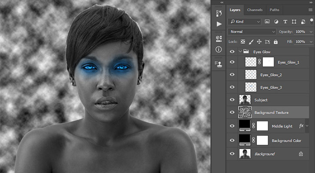Select the Eyes_Glow_2 layer name
This screenshot has height=173, width=315.
tap(271, 75)
